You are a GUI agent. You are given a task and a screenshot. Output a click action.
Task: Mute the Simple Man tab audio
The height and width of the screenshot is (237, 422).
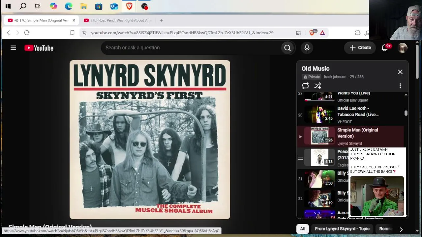tap(16, 20)
